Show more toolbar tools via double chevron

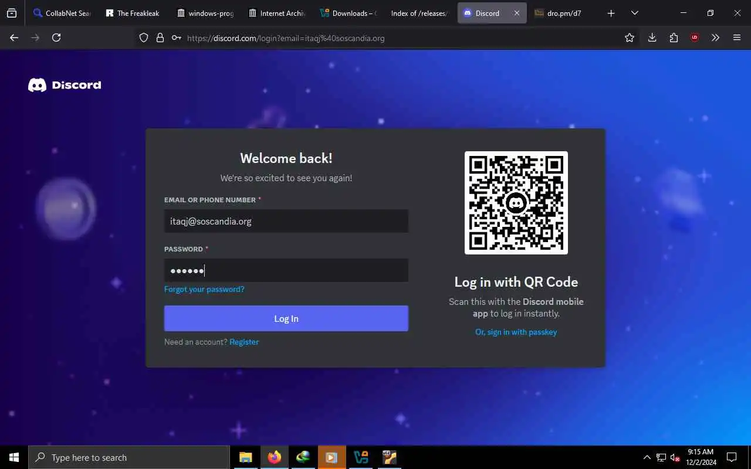pyautogui.click(x=715, y=38)
